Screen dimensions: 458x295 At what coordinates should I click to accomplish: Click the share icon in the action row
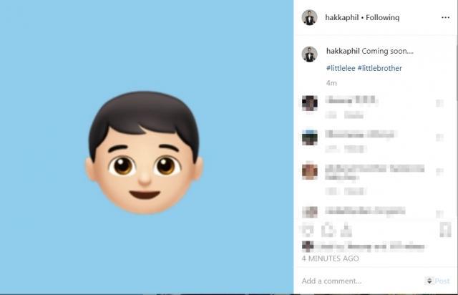coord(346,230)
